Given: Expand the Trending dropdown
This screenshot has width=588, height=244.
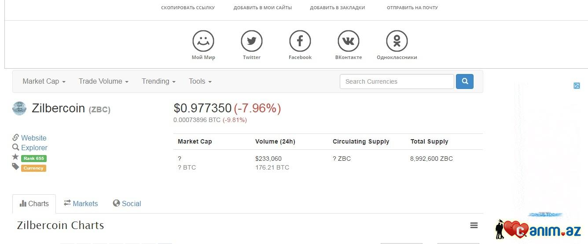Looking at the screenshot, I should point(158,81).
